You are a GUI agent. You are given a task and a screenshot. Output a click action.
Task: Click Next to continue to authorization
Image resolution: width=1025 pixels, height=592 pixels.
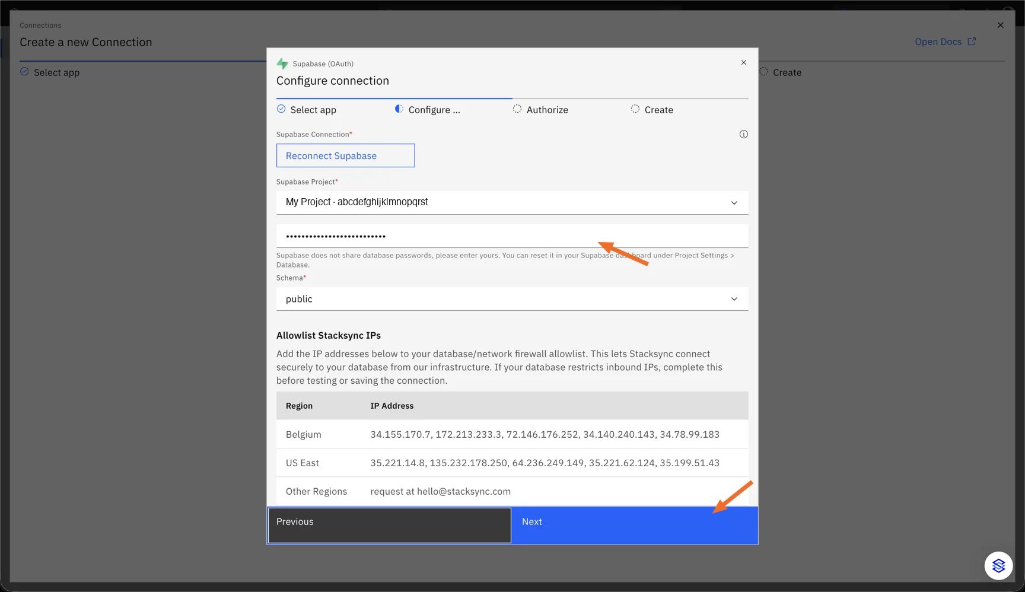(x=635, y=525)
